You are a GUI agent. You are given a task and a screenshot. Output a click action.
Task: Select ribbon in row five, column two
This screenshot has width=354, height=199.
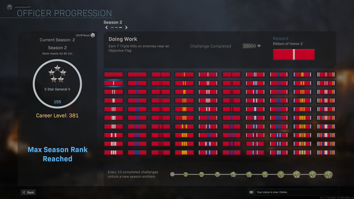[137, 109]
